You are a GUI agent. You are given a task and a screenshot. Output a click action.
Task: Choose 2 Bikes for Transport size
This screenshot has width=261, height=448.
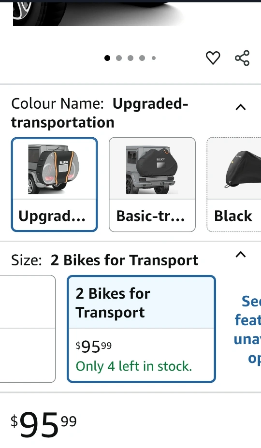click(141, 329)
